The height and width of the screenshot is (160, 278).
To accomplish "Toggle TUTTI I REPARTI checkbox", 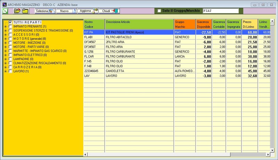I will (x=10, y=22).
